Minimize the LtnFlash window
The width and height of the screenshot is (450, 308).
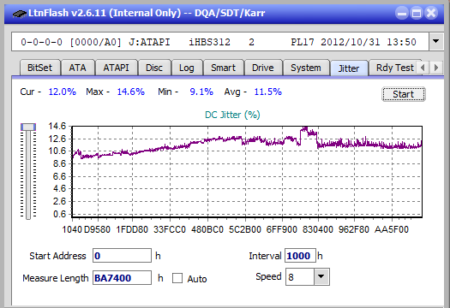(x=402, y=13)
